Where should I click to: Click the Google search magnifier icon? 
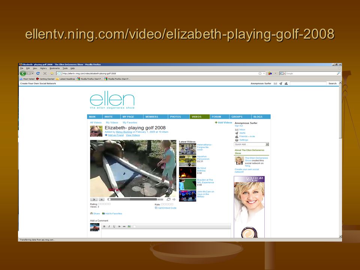pos(338,73)
